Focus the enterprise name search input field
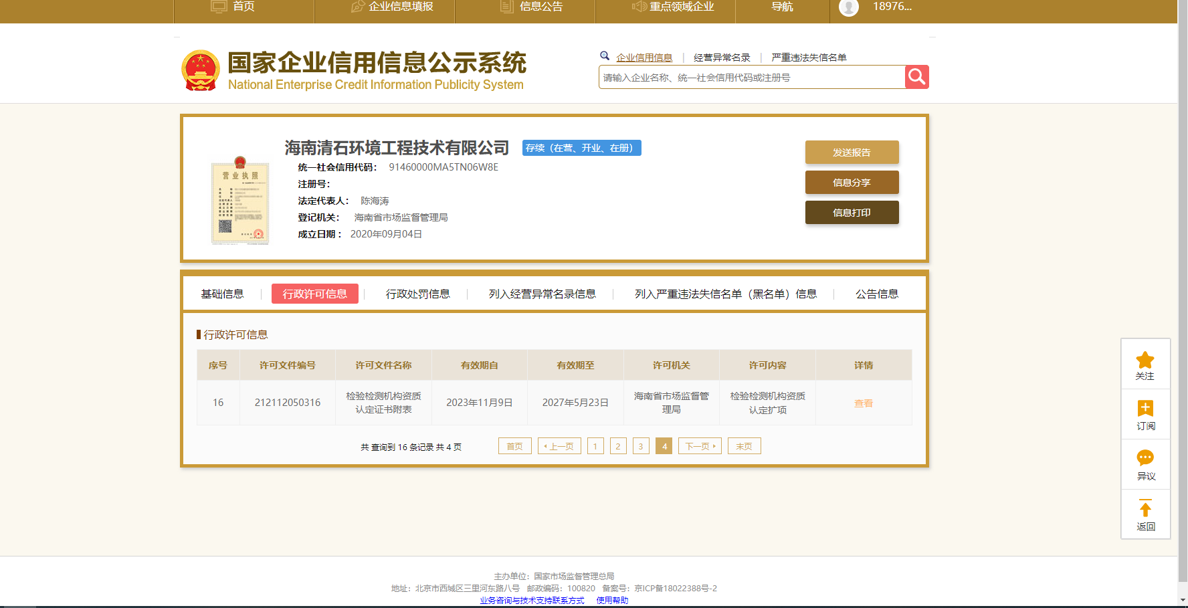Screen dimensions: 1188x608 point(751,78)
